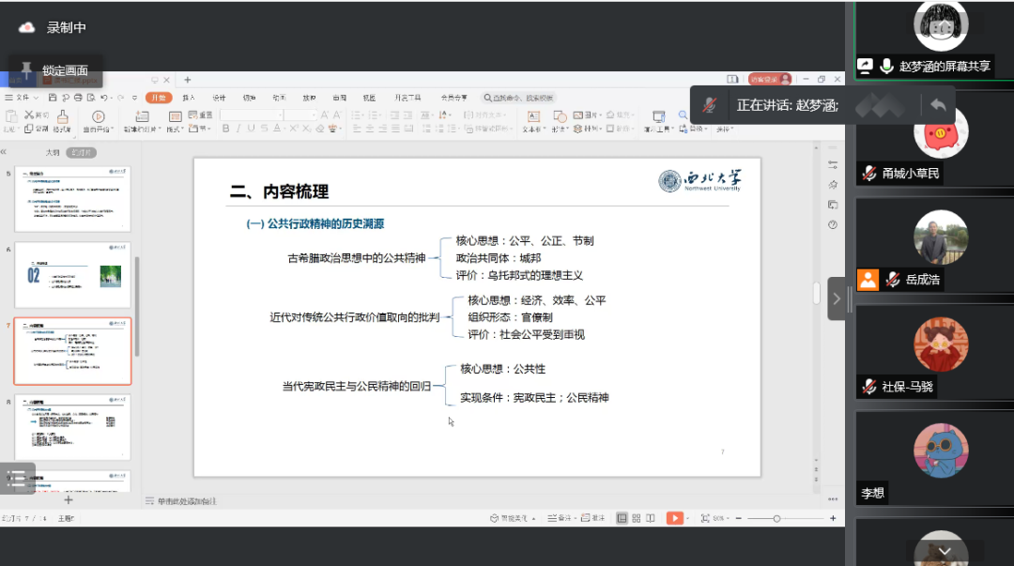Image resolution: width=1014 pixels, height=566 pixels.
Task: Switch to slide sorter grid view
Action: [x=637, y=518]
